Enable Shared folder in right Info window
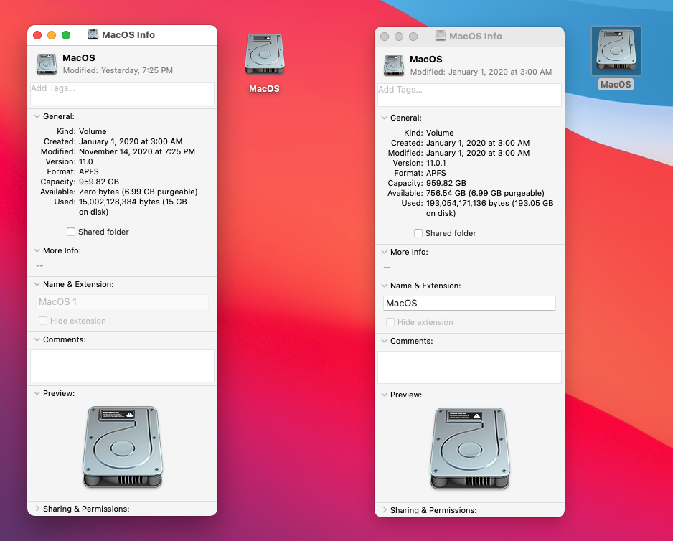 coord(418,233)
